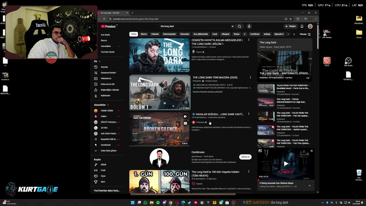Select the Episode 5 filter chip
This screenshot has height=206, width=366.
click(279, 34)
